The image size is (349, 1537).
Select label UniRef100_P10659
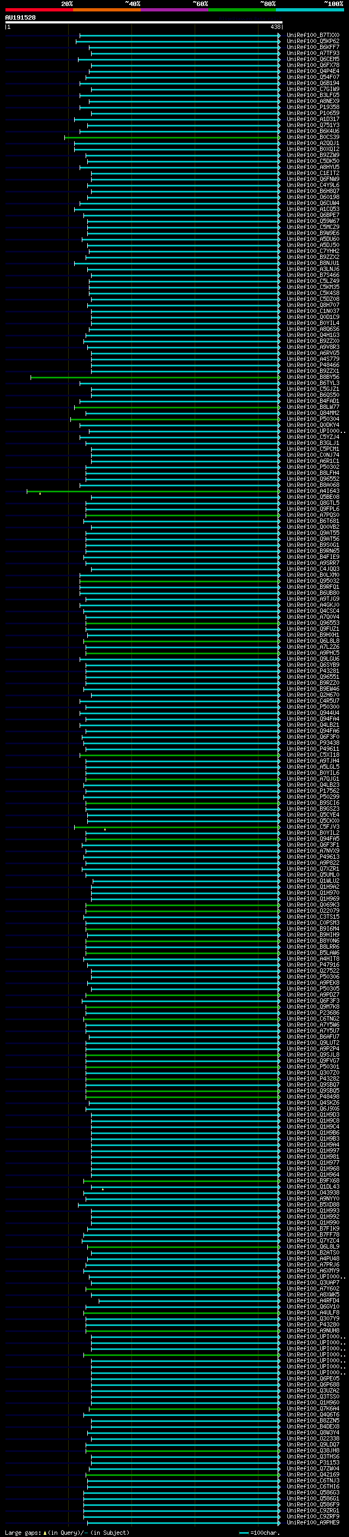(x=313, y=113)
